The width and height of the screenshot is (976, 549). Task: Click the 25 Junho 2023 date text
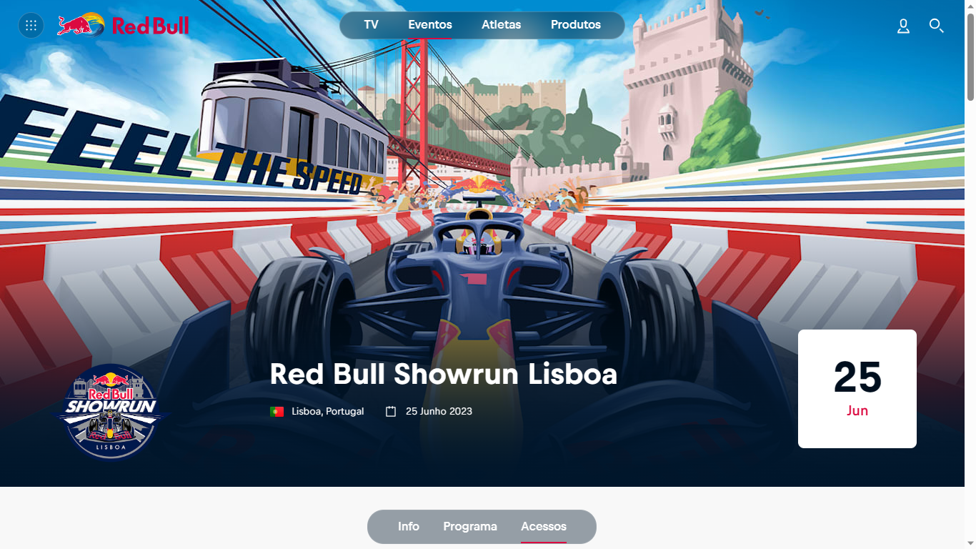pos(439,412)
